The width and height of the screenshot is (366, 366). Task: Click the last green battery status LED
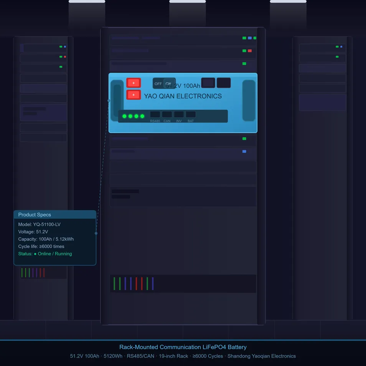[142, 116]
